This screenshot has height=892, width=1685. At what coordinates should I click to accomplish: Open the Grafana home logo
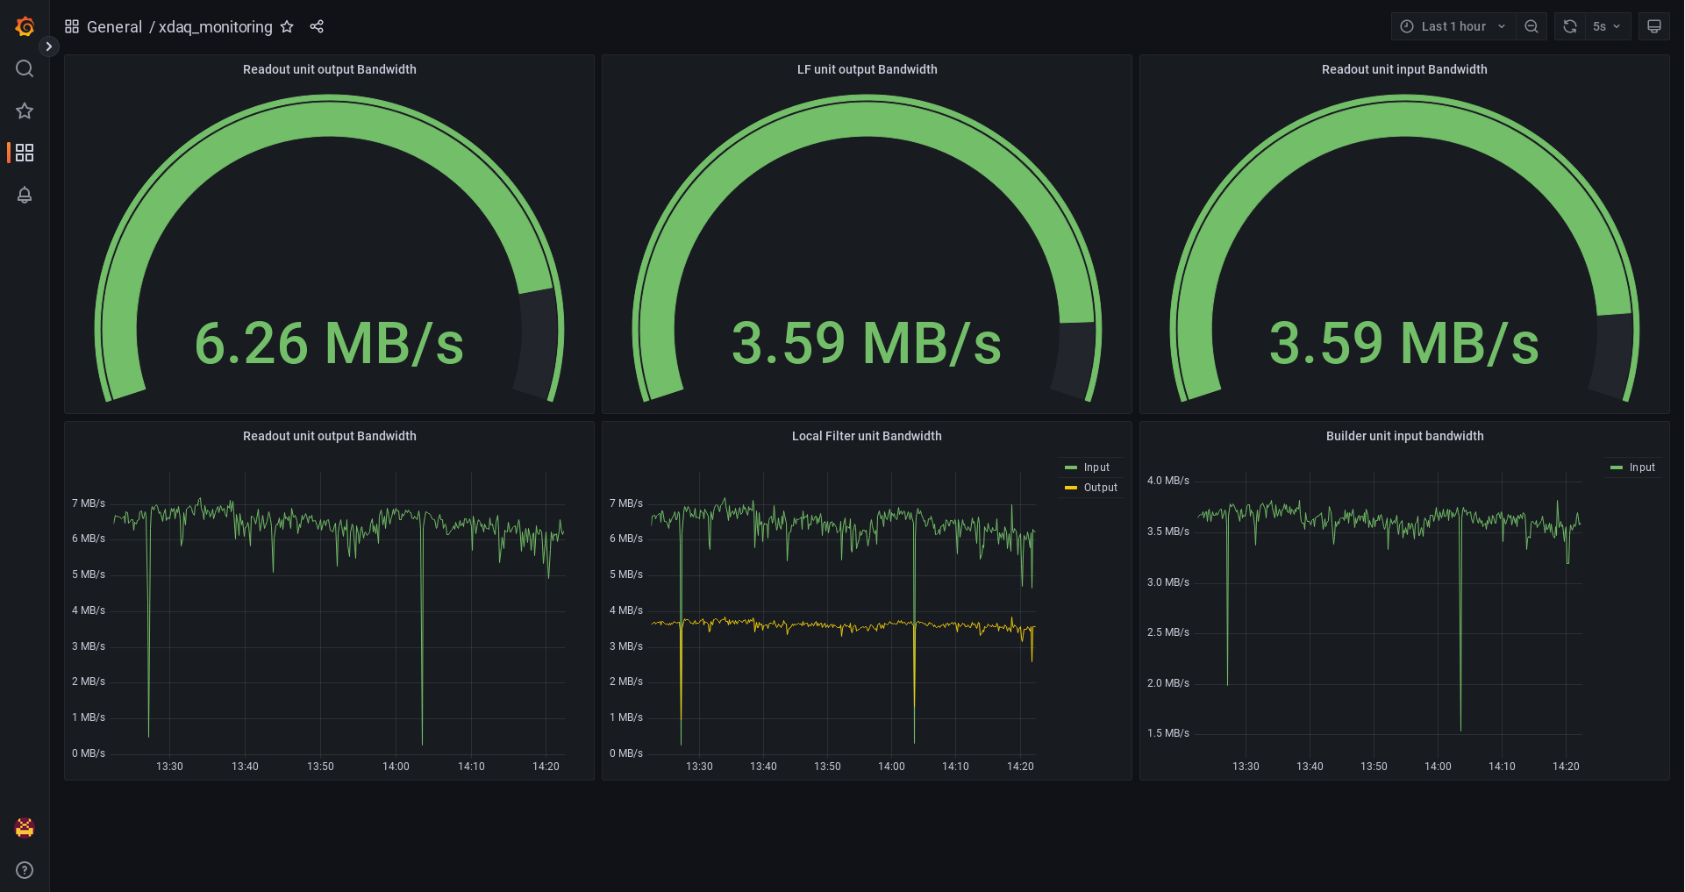coord(24,25)
